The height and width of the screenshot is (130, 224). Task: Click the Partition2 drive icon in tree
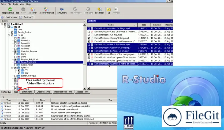pyautogui.click(x=9, y=24)
